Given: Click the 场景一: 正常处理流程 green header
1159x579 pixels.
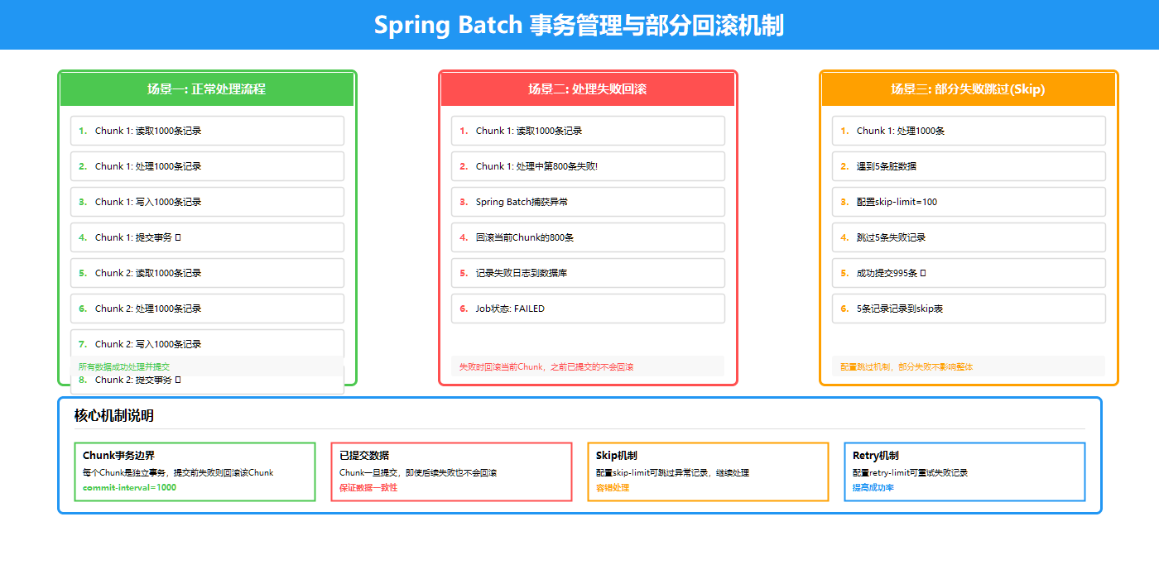Looking at the screenshot, I should pos(207,89).
